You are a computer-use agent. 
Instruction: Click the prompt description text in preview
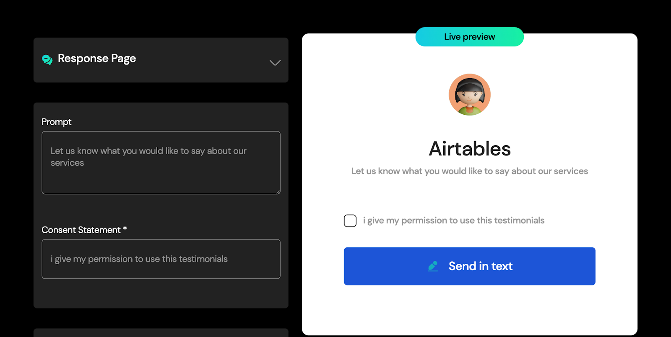tap(470, 171)
